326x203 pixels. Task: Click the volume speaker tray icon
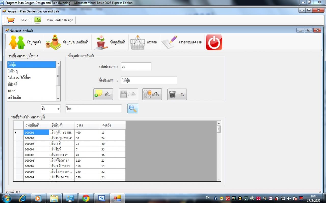tap(289, 198)
